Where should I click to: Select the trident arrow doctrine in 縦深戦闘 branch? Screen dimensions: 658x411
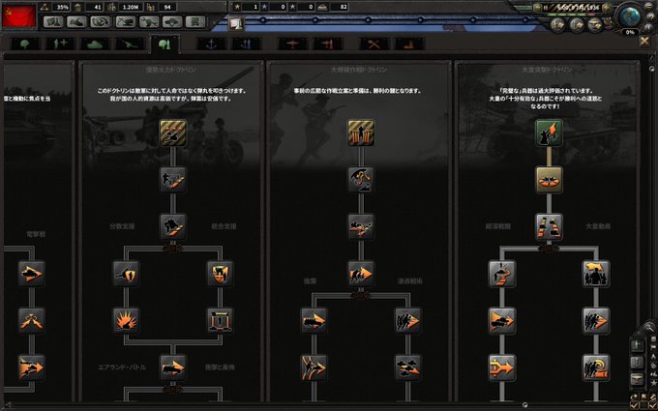[x=502, y=367]
